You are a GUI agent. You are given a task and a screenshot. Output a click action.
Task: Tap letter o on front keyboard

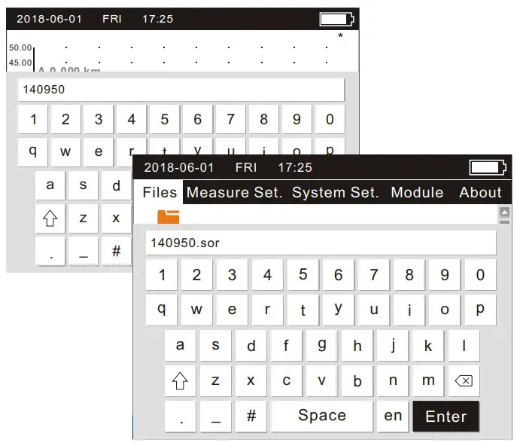click(445, 310)
